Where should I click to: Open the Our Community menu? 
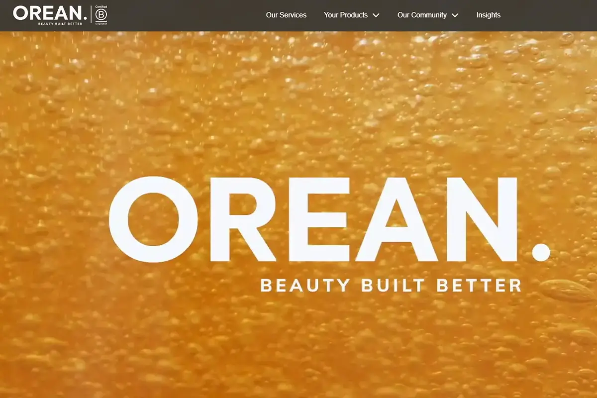(422, 15)
